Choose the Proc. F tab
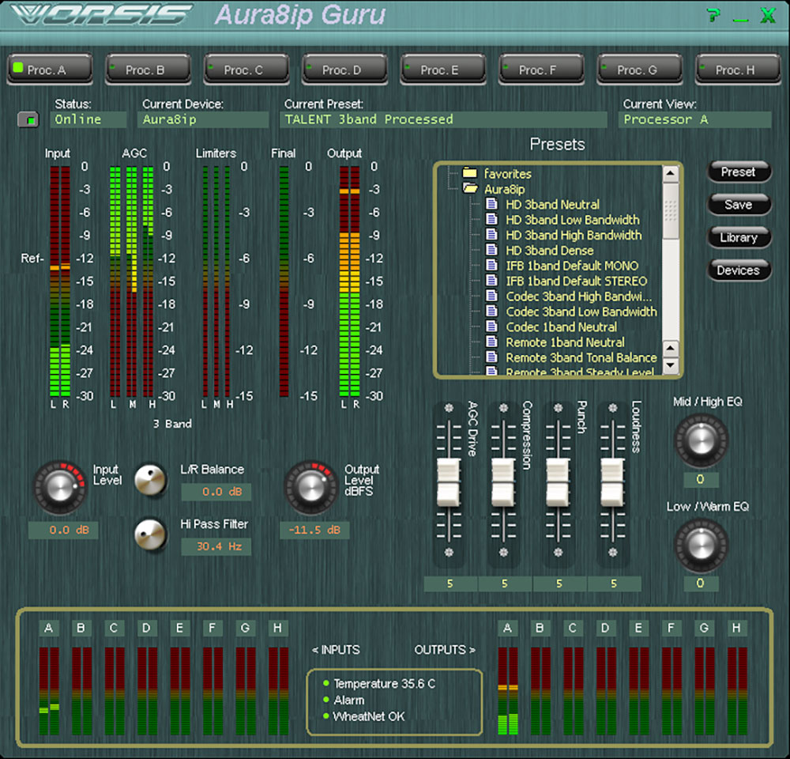This screenshot has height=759, width=790. click(541, 69)
